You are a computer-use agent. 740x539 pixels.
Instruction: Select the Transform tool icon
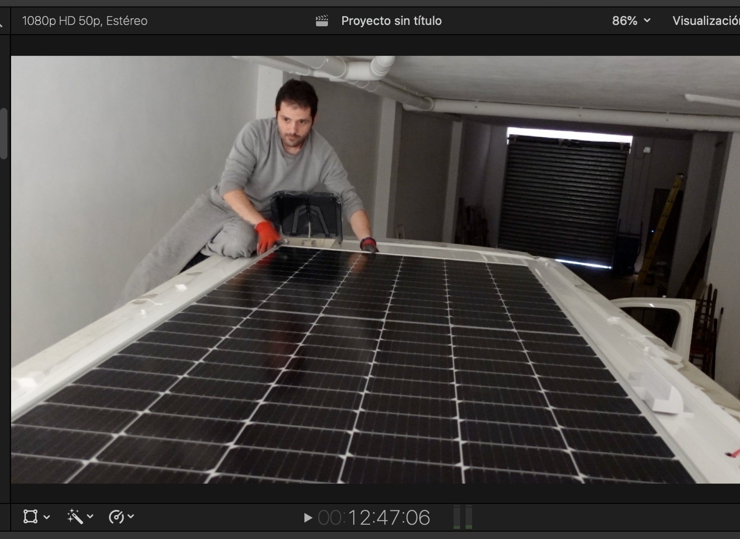coord(31,516)
